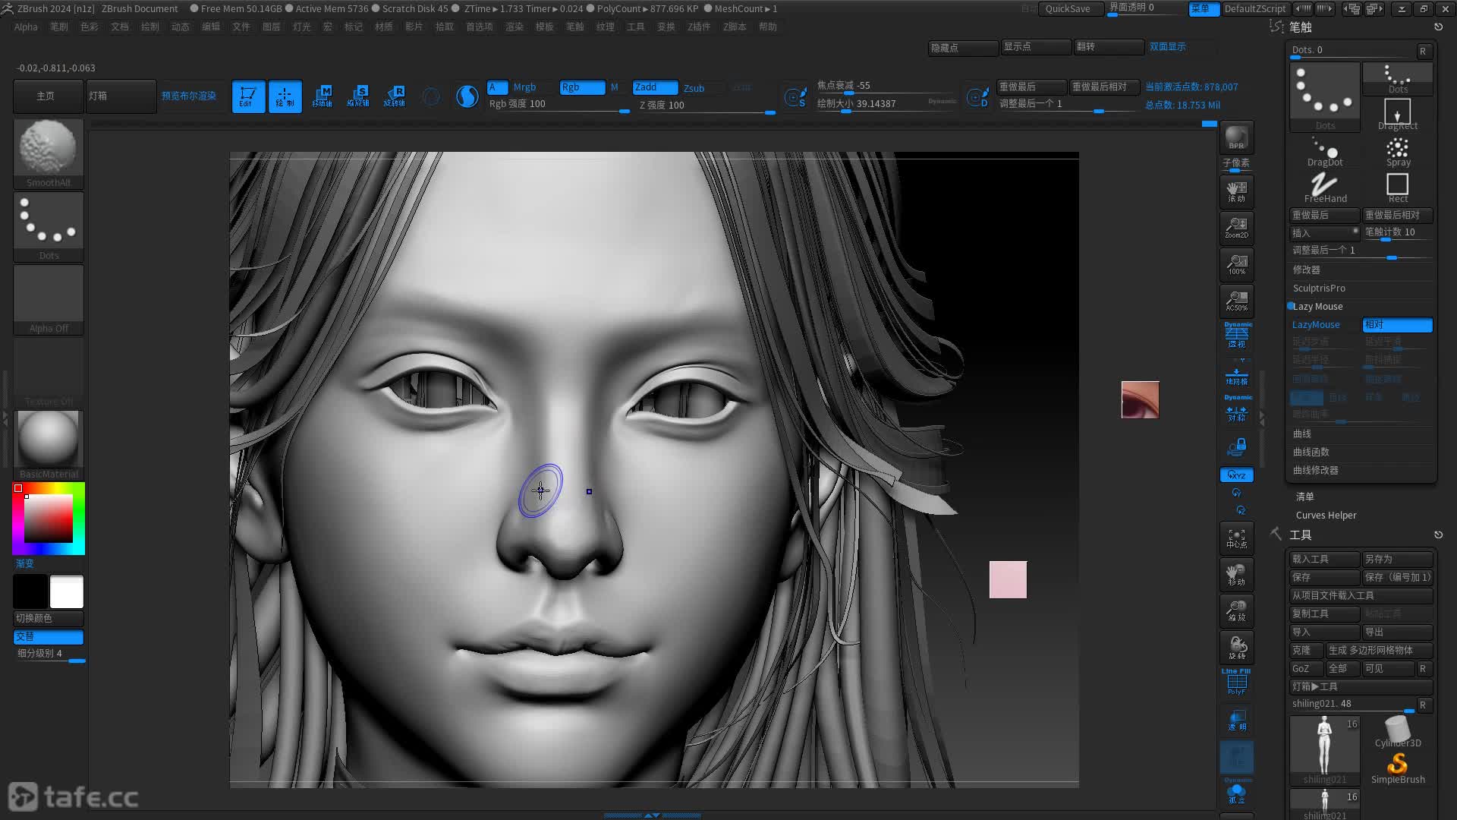1457x820 pixels.
Task: Toggle Zadd sculpt mode
Action: (655, 87)
